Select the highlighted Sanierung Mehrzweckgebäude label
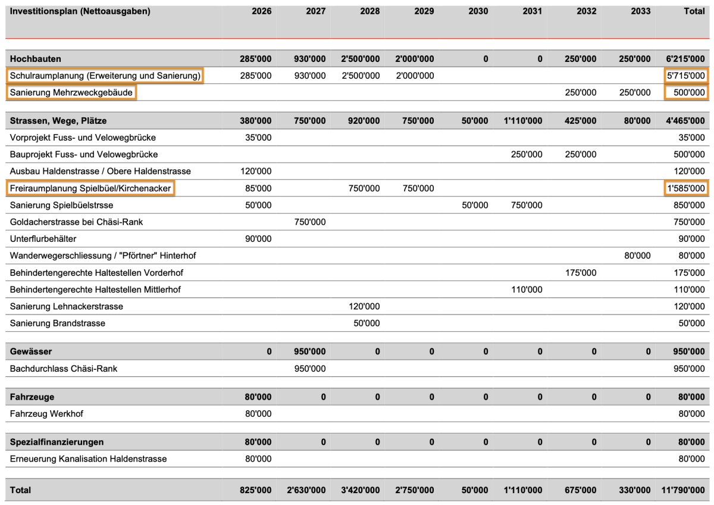The width and height of the screenshot is (714, 505). point(71,92)
